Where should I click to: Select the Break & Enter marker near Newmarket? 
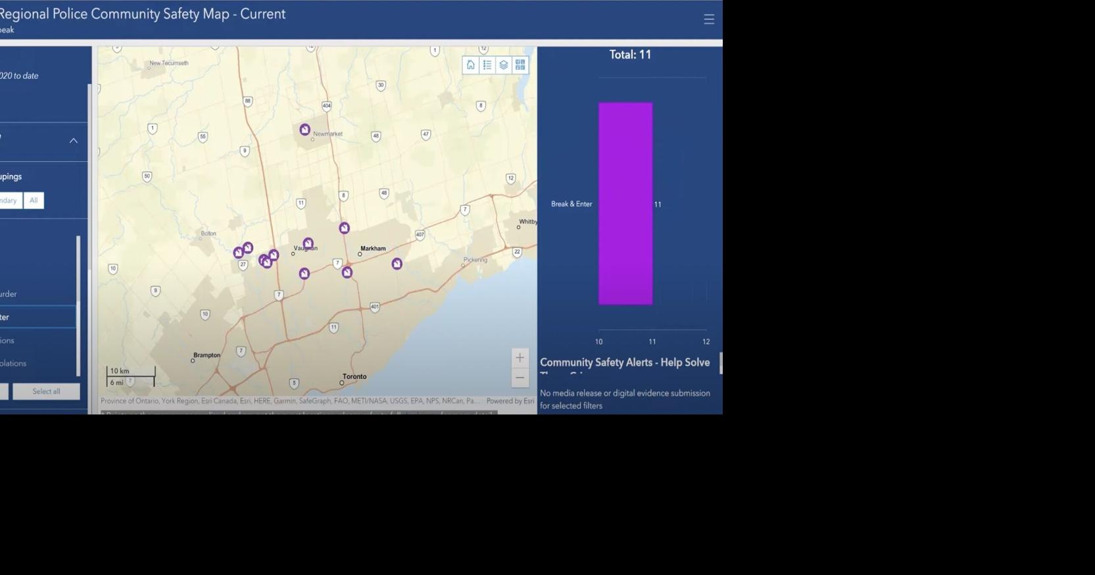click(x=304, y=130)
